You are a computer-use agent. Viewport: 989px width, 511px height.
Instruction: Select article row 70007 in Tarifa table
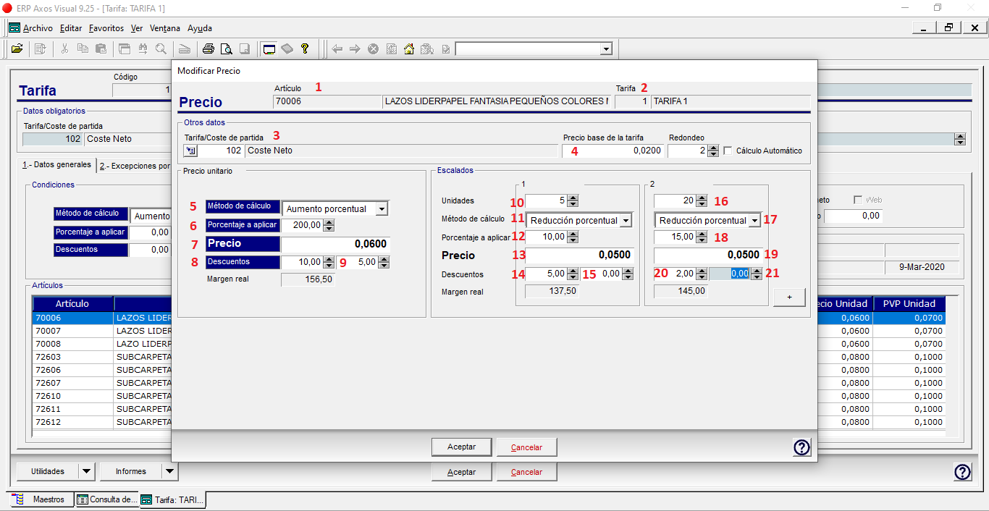coord(101,331)
